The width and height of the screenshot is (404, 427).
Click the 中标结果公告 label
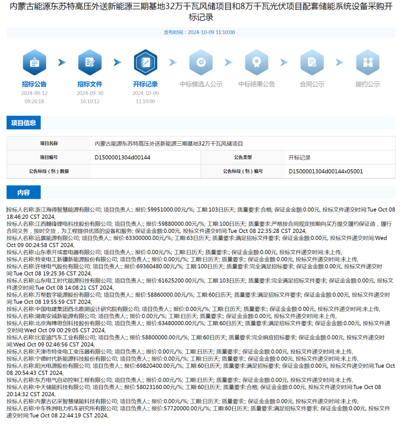[x=257, y=84]
